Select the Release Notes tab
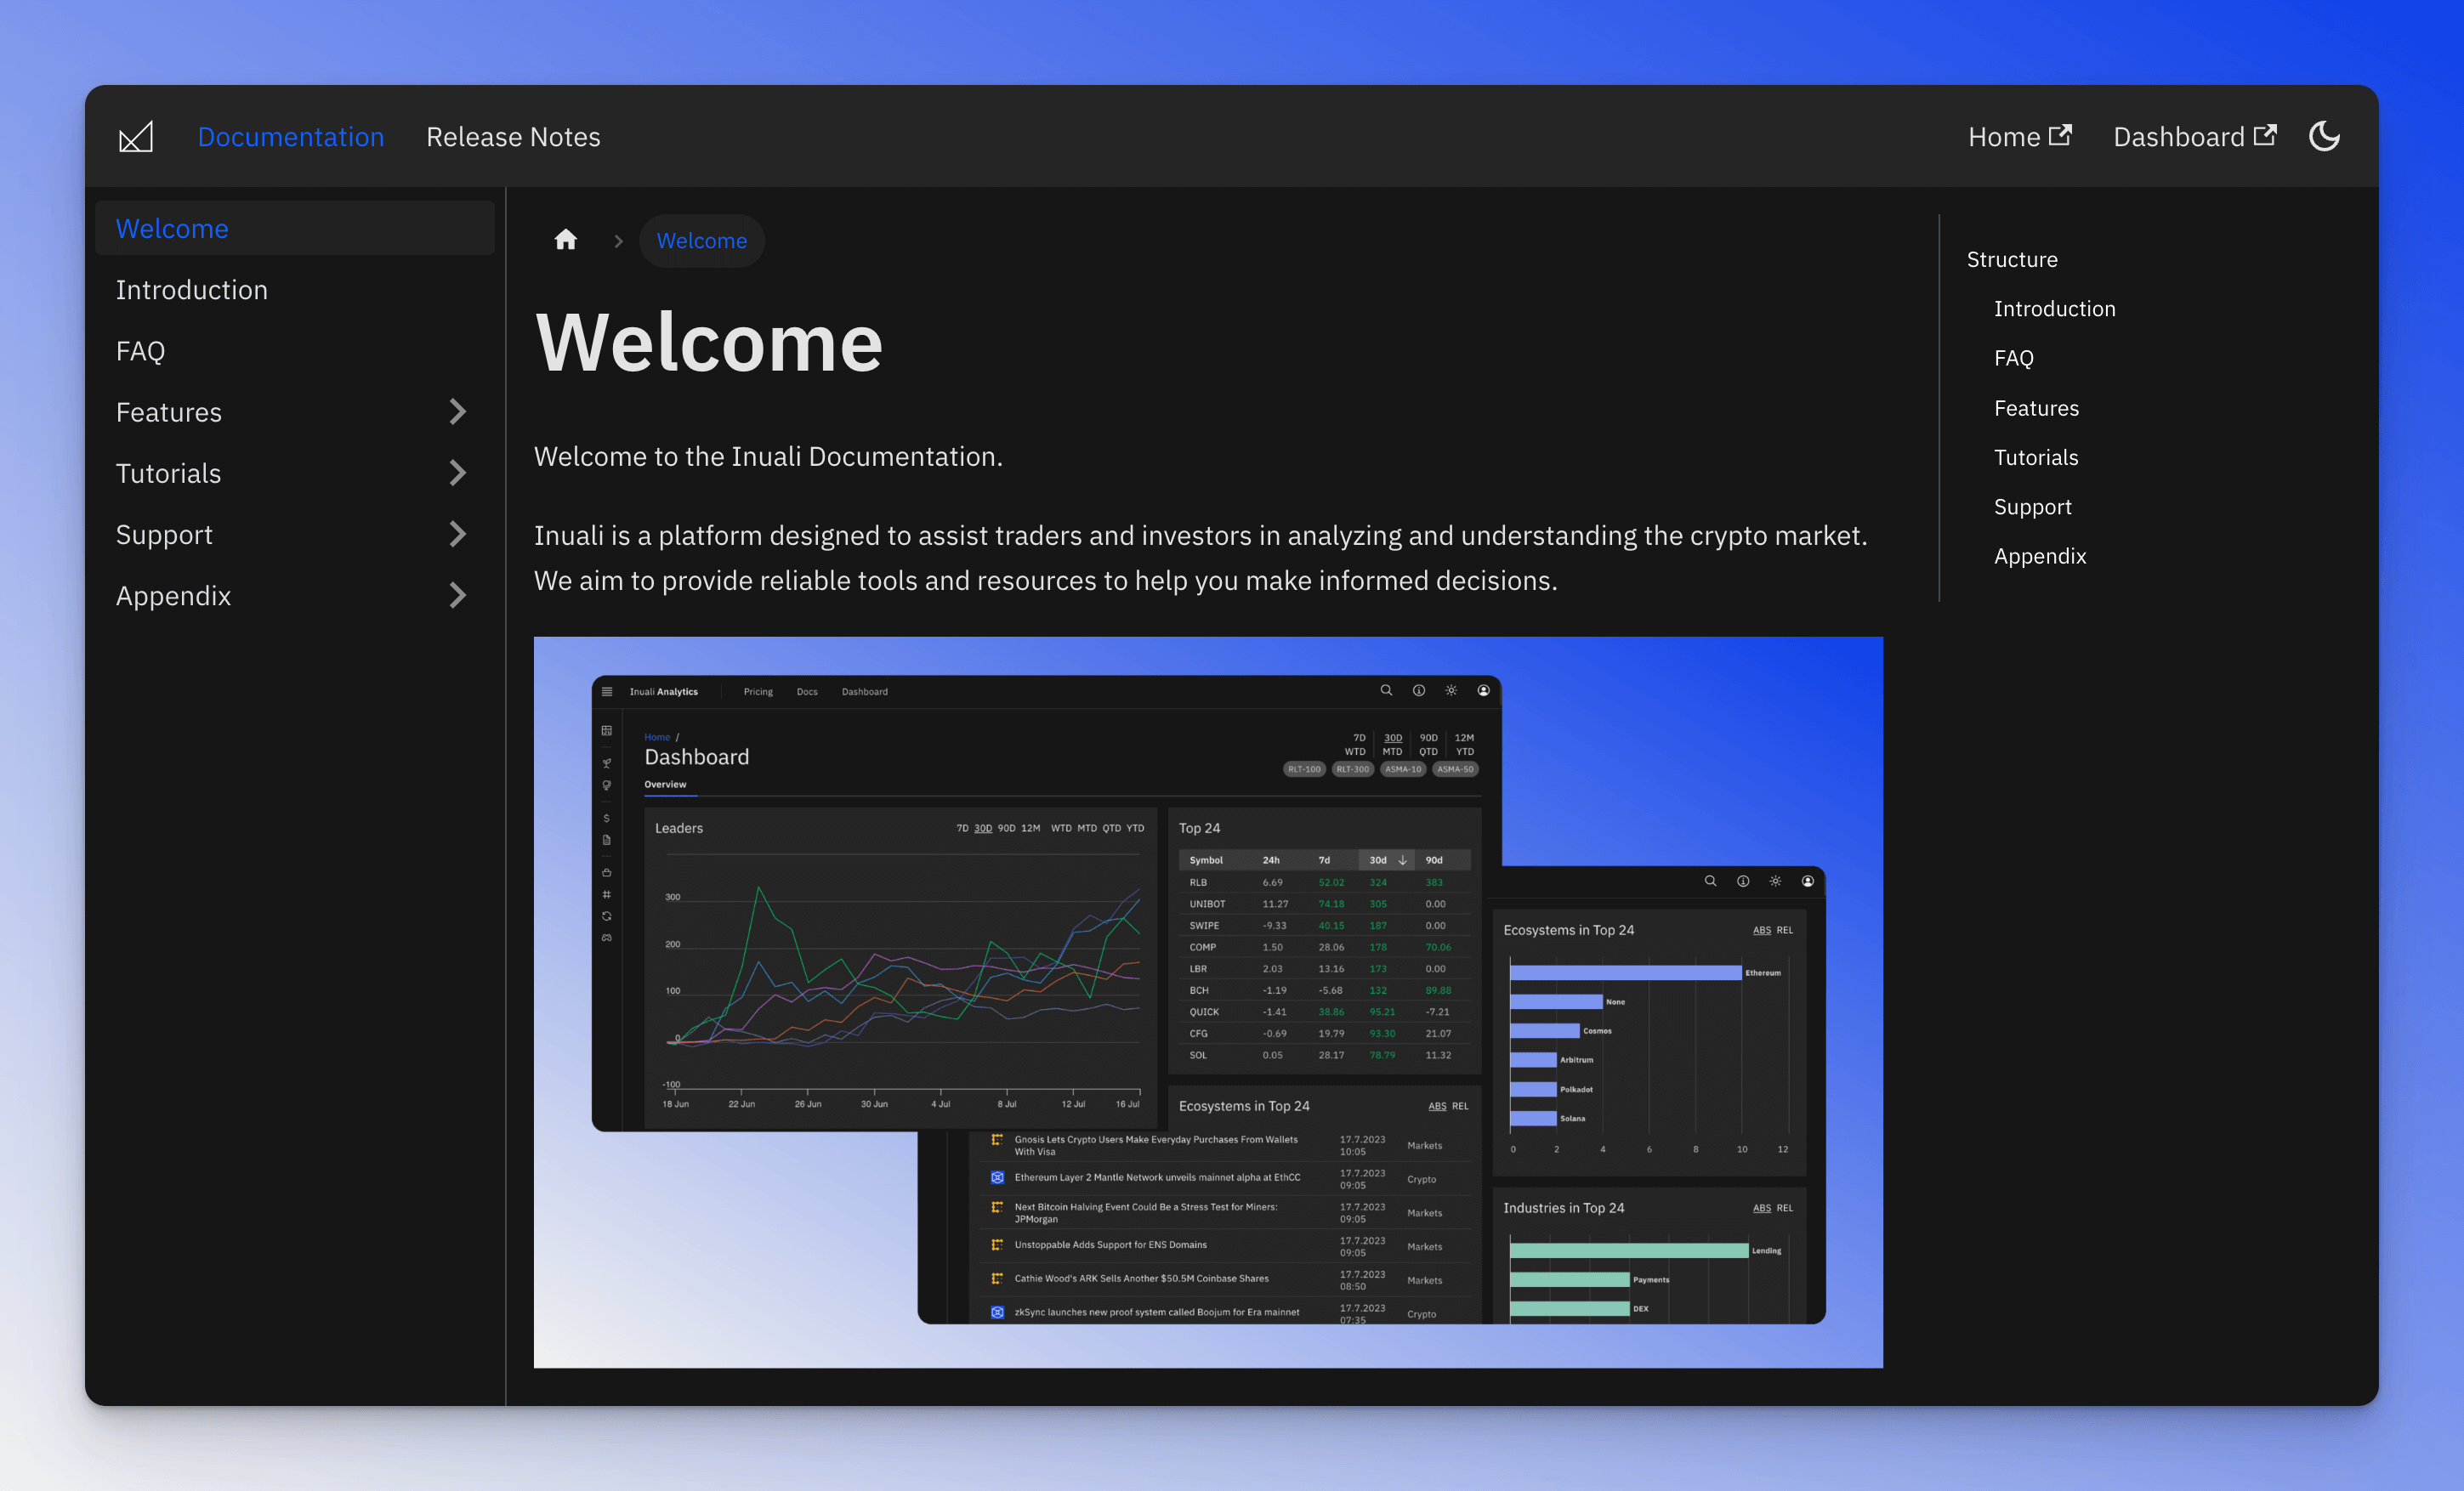2464x1491 pixels. (x=512, y=135)
